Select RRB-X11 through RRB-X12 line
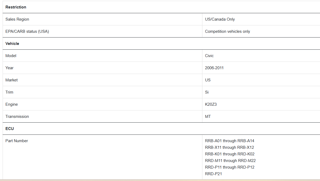Viewport: 320px width, 181px height. click(229, 147)
